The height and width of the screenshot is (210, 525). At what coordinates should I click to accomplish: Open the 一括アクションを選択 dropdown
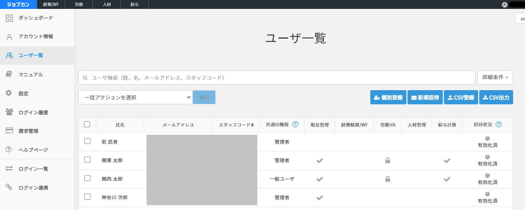pos(135,97)
